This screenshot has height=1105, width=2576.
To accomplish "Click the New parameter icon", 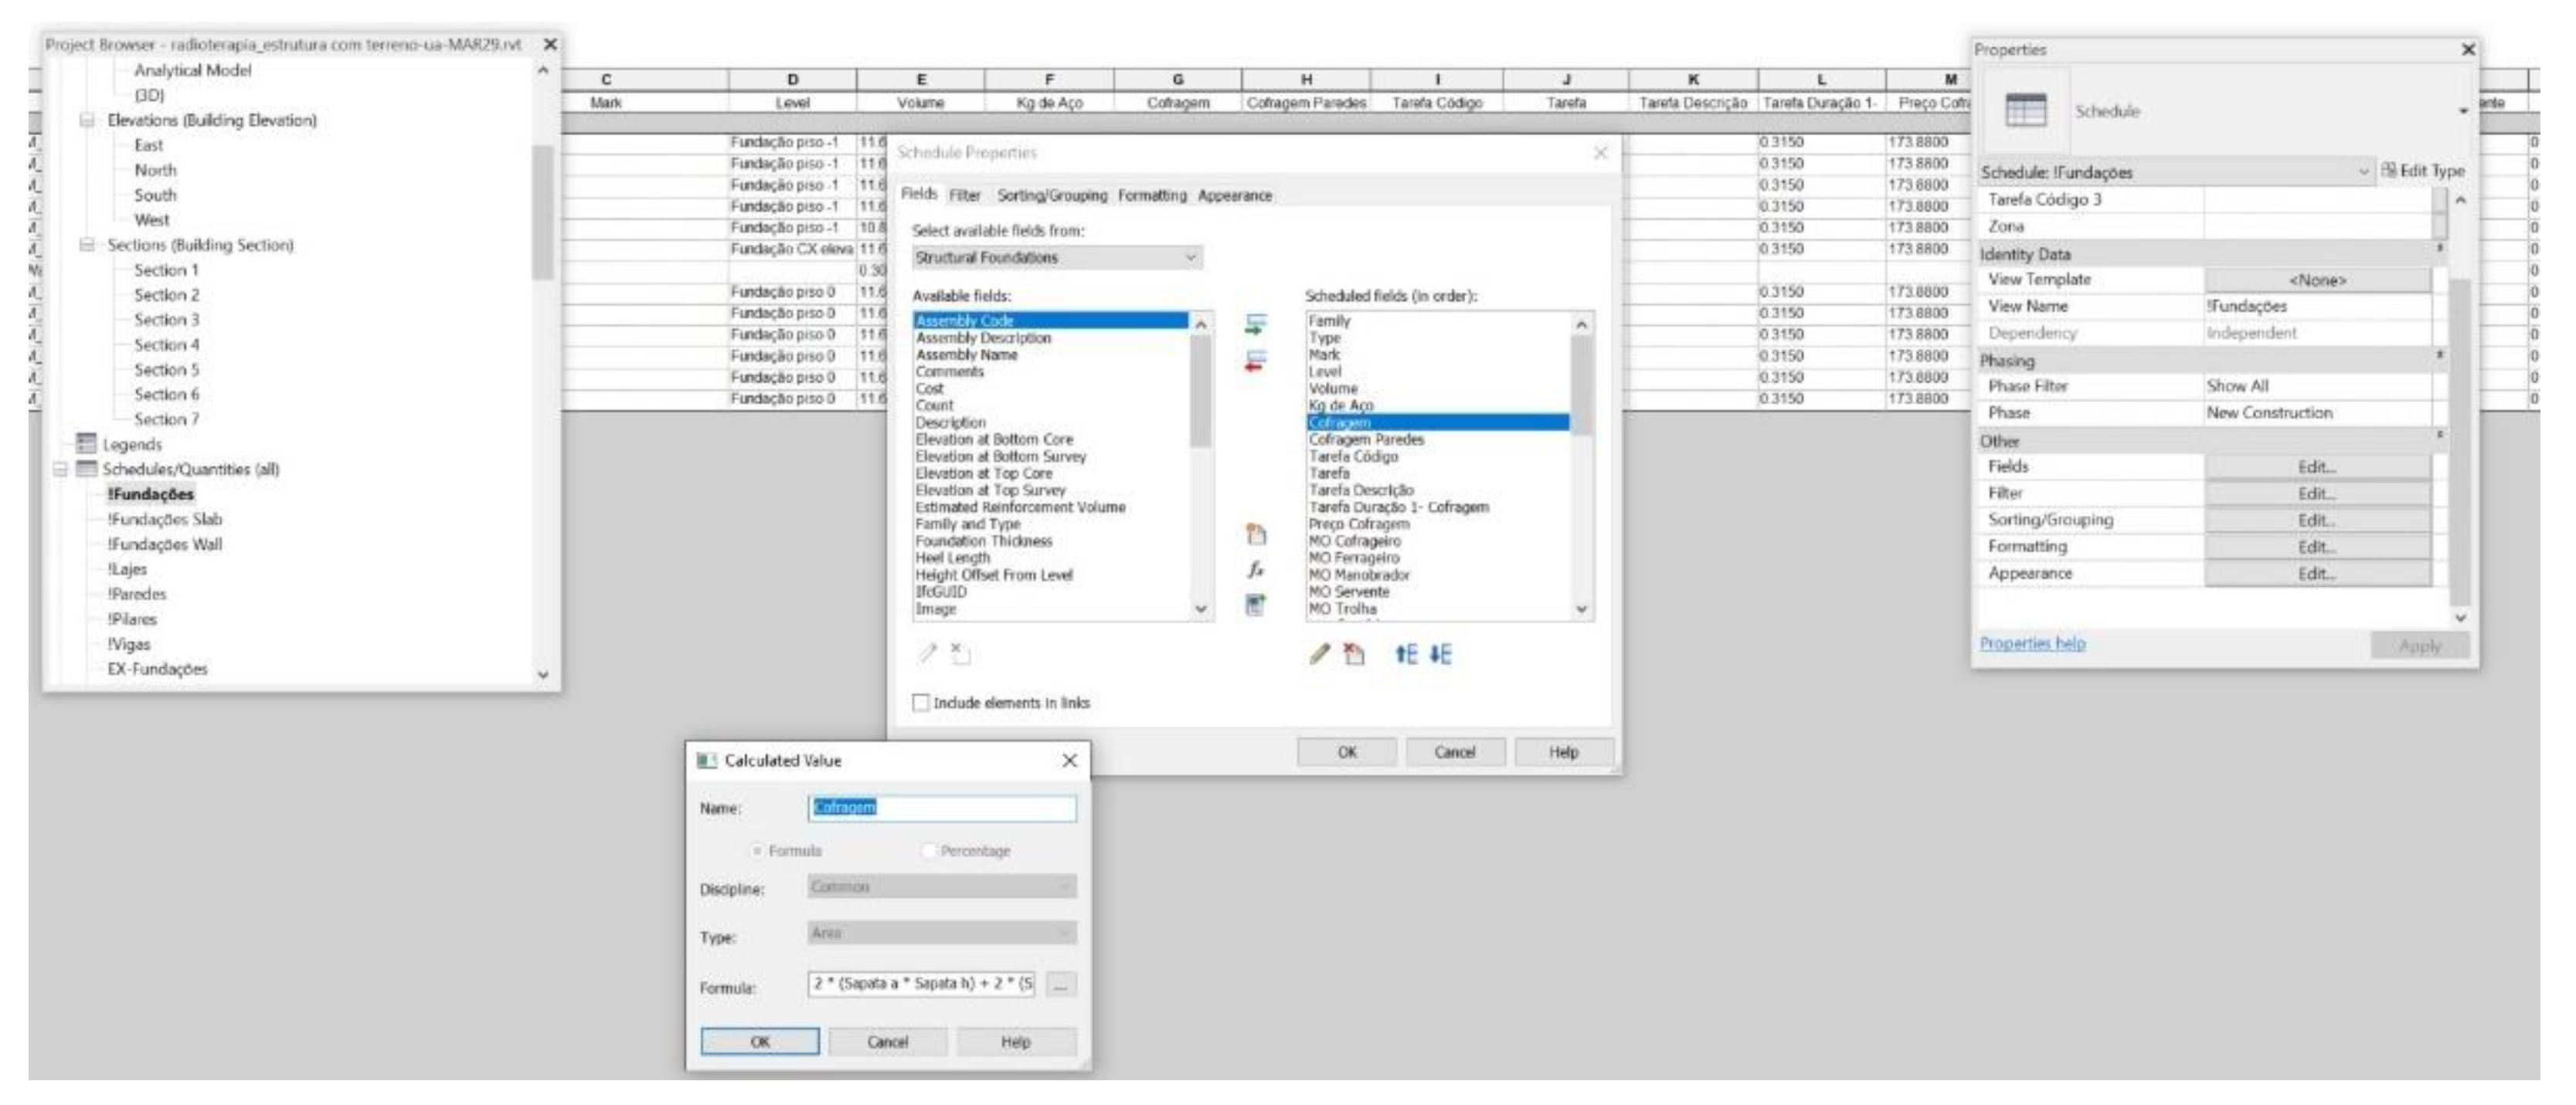I will (1256, 534).
